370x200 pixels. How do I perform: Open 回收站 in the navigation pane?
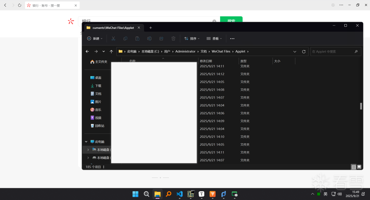(97, 126)
